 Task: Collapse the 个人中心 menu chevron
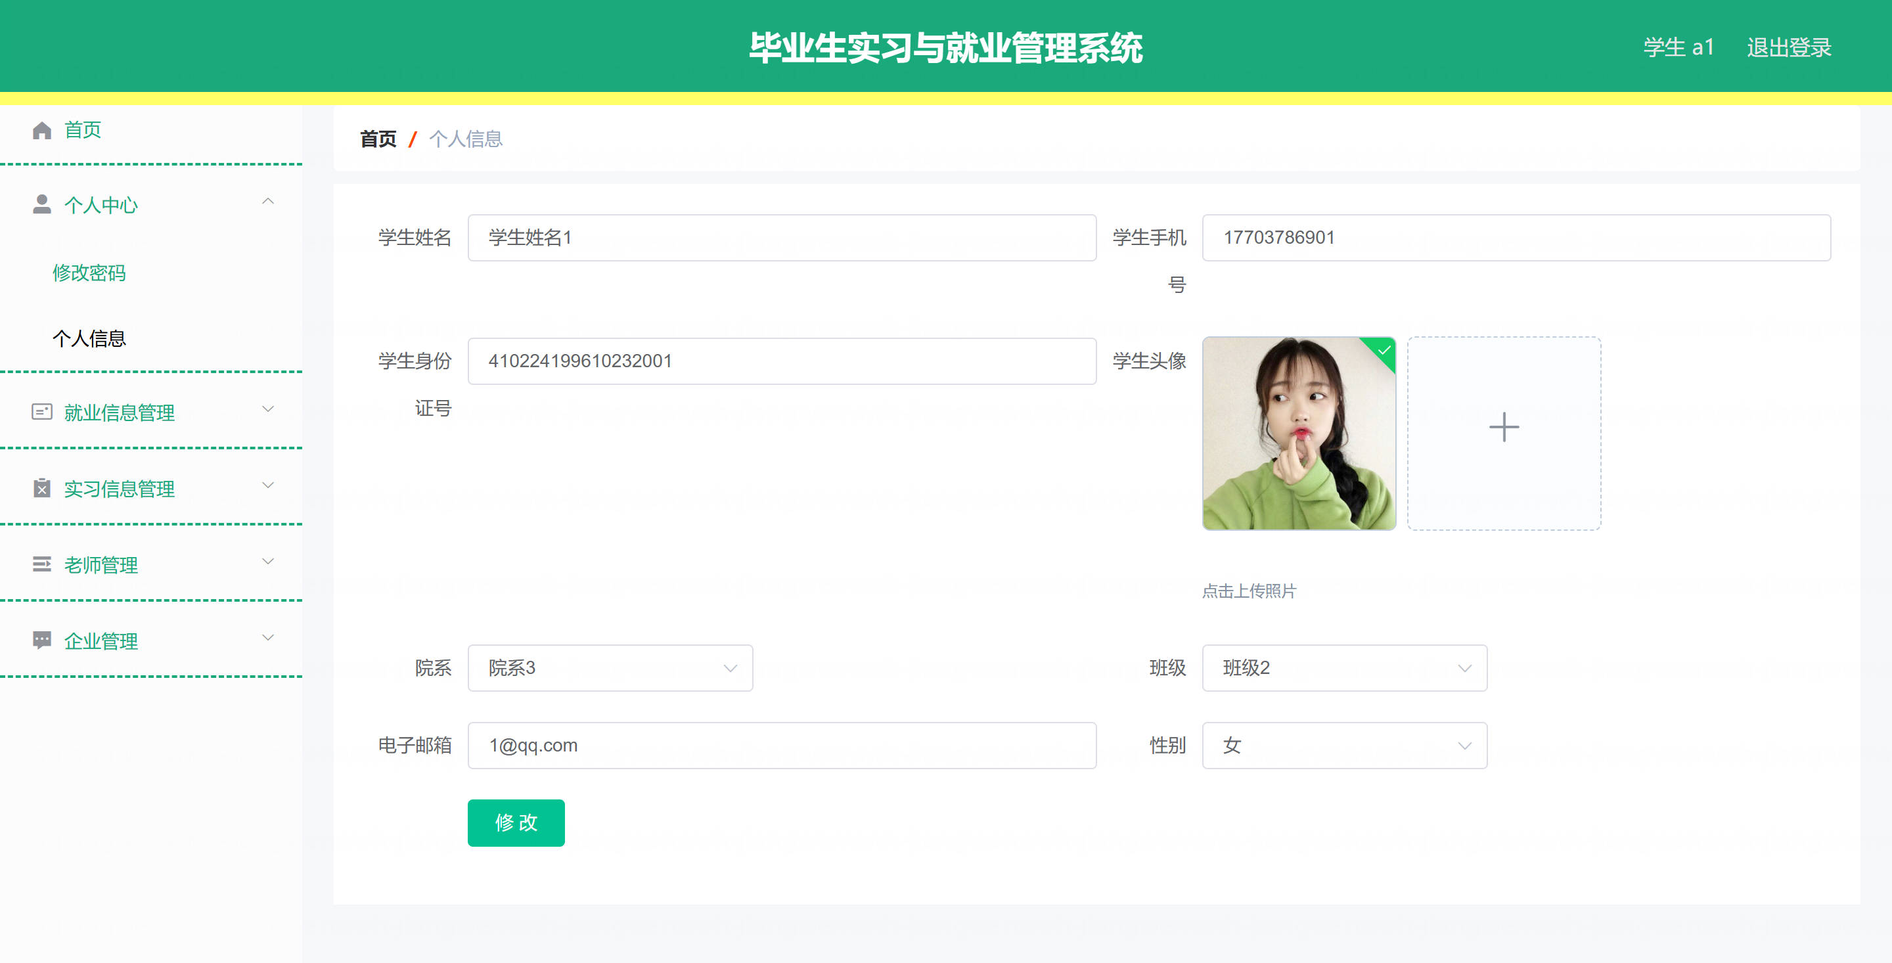tap(268, 201)
